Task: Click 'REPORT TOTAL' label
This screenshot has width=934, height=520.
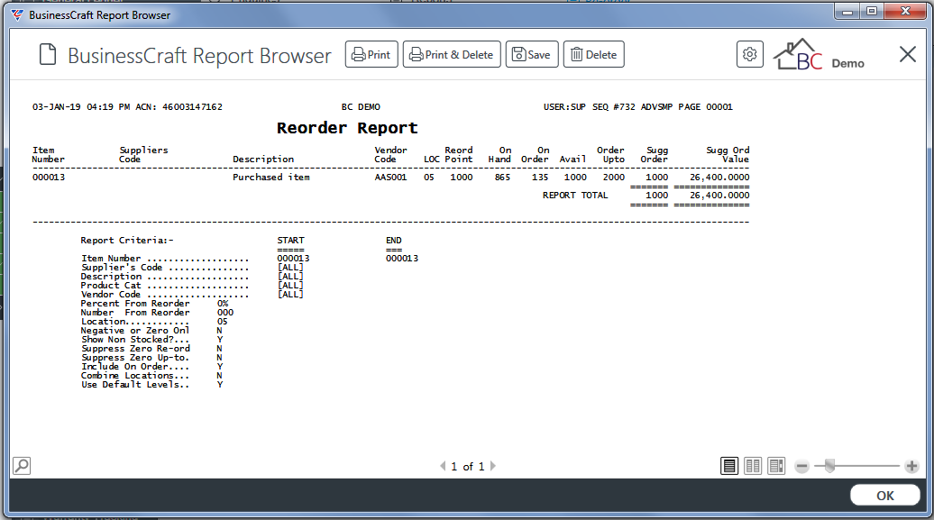Action: click(x=575, y=196)
